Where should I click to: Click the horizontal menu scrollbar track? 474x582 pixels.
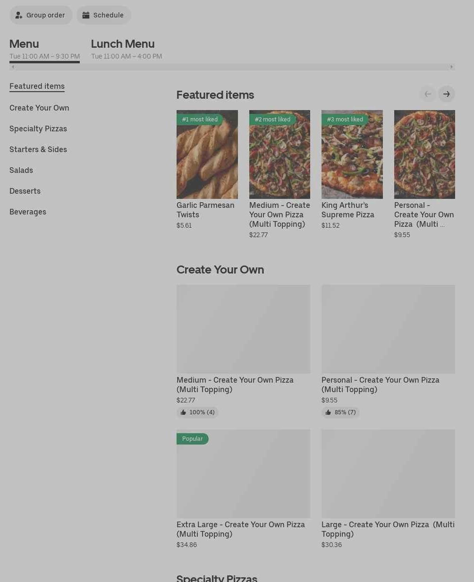pyautogui.click(x=232, y=67)
